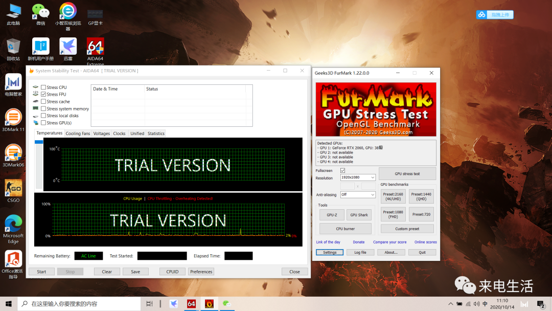This screenshot has width=552, height=311.
Task: Switch to the FurMark taskbar icon
Action: pyautogui.click(x=209, y=304)
